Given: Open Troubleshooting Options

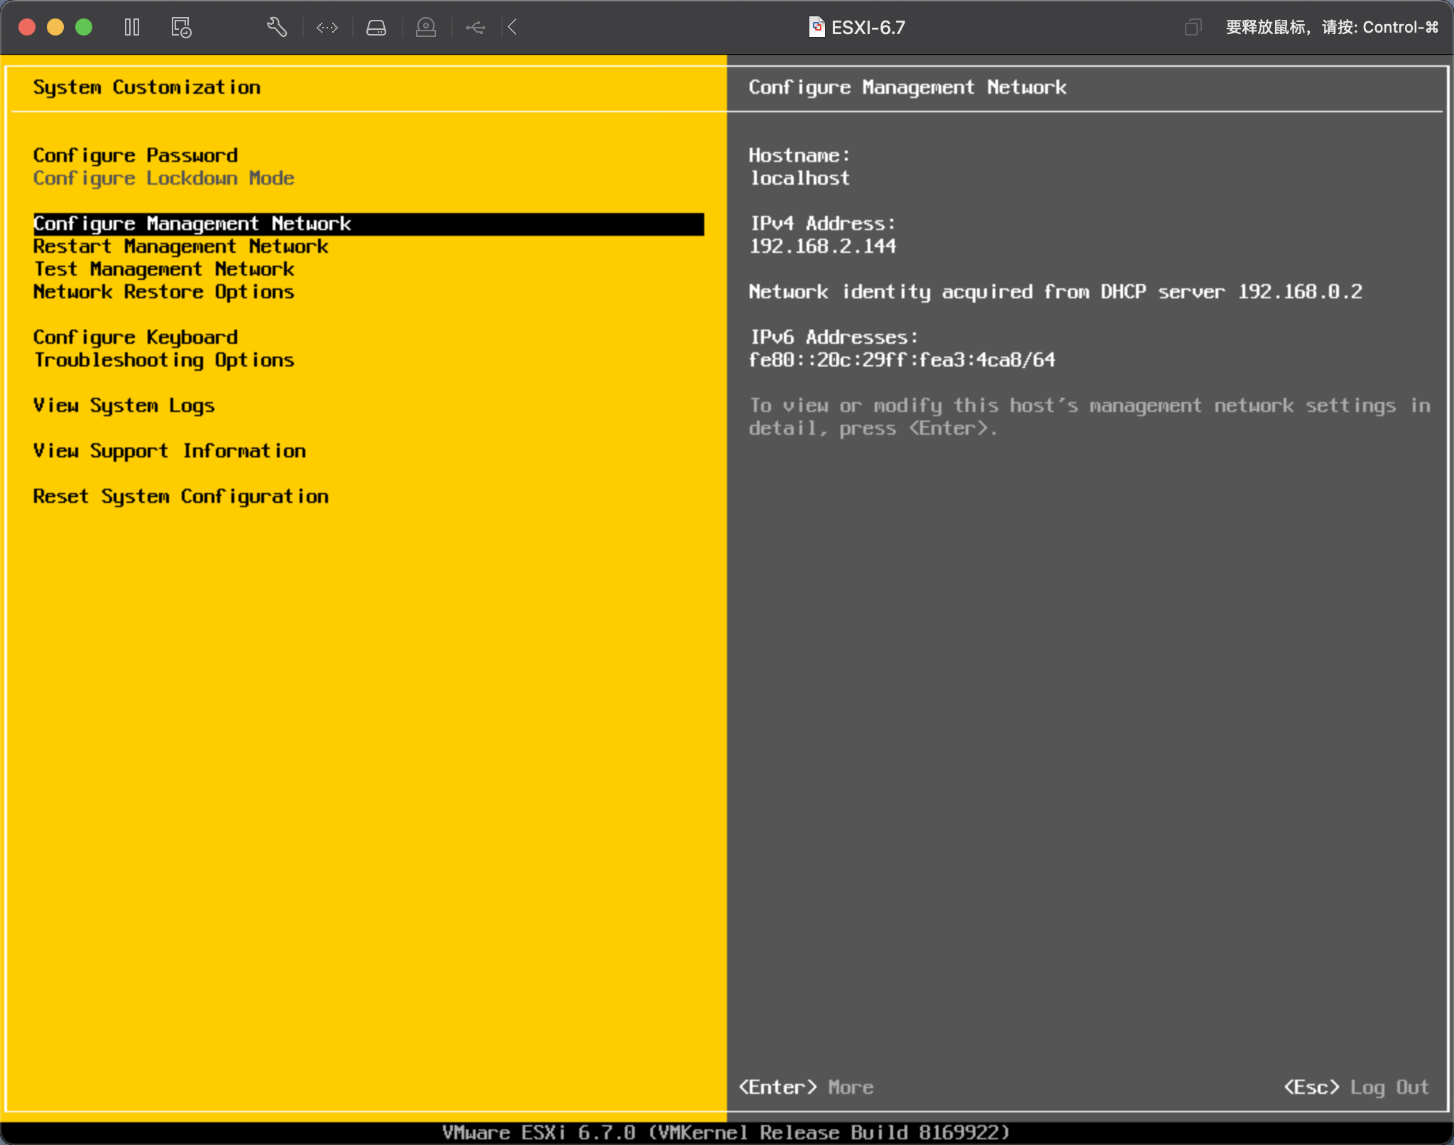Looking at the screenshot, I should pos(164,360).
